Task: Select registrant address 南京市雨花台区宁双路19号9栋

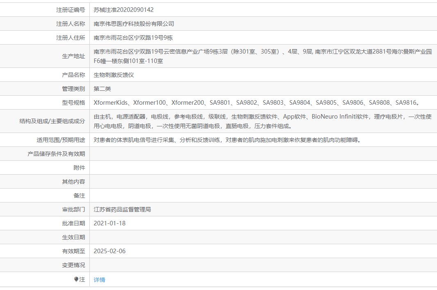Action: 133,38
